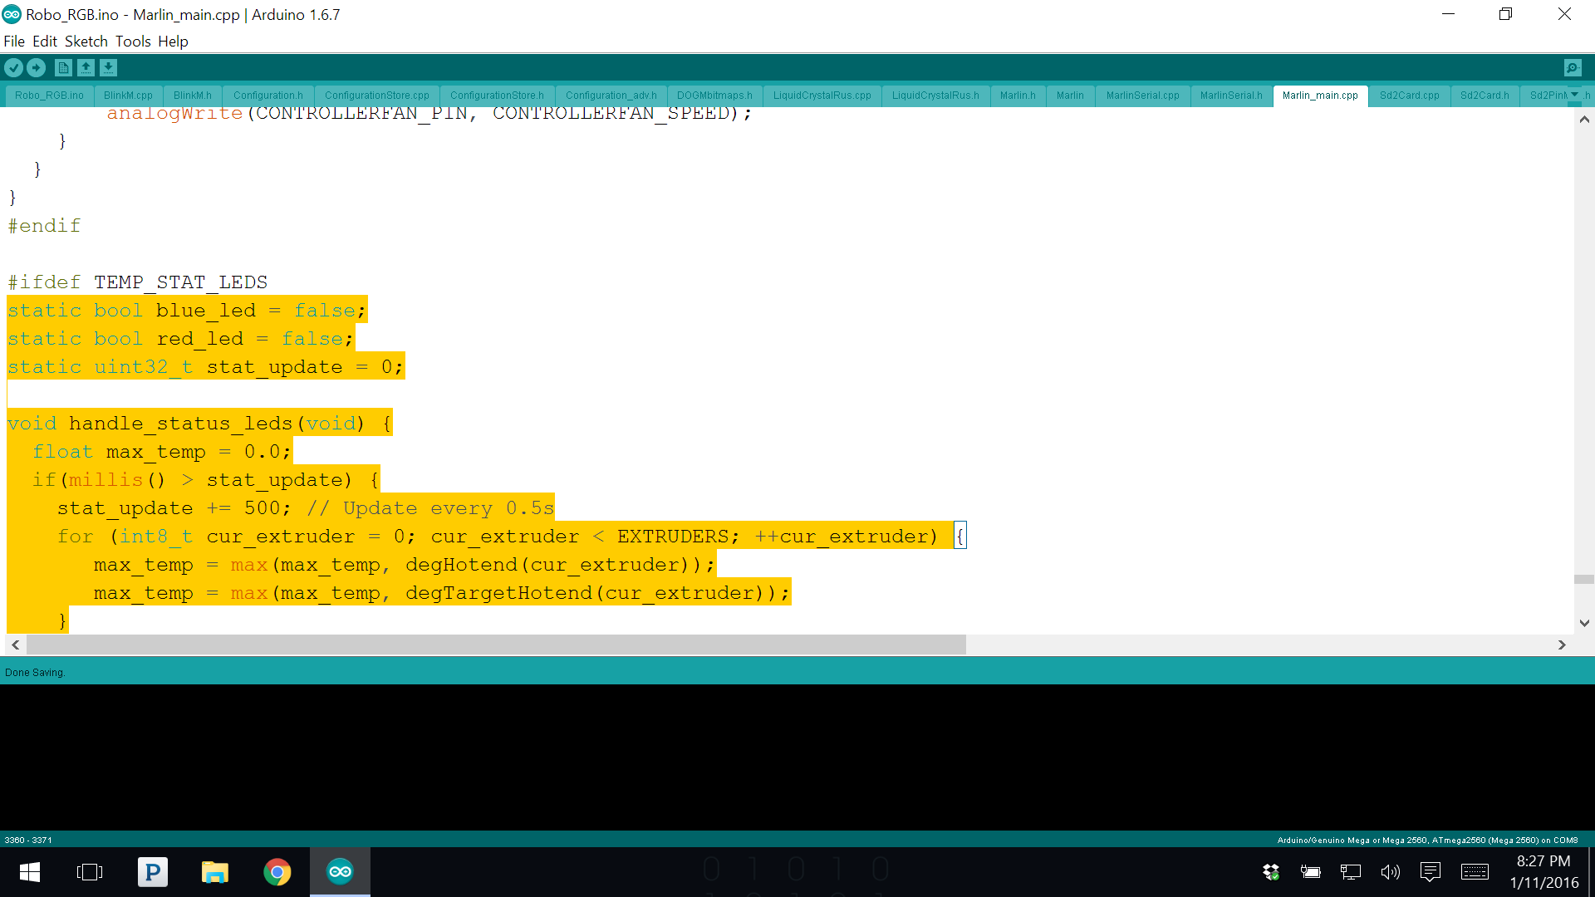Switch to the LiquidCrystalRus.cpp tab

pyautogui.click(x=822, y=96)
